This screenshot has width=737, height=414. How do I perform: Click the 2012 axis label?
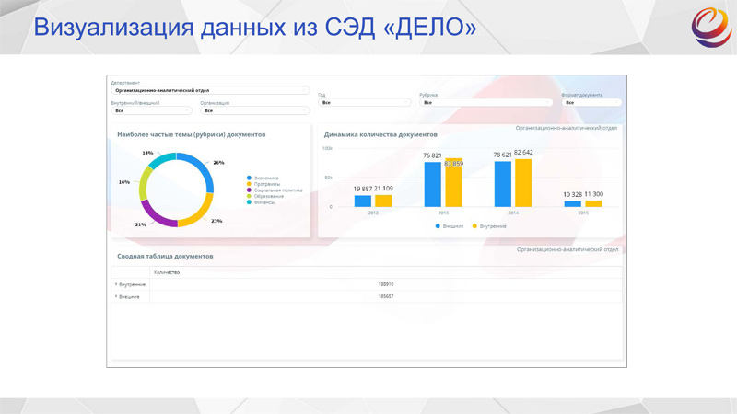click(373, 213)
